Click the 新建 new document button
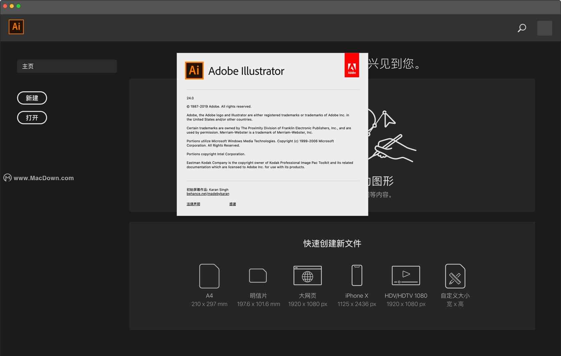561x356 pixels. (x=32, y=98)
